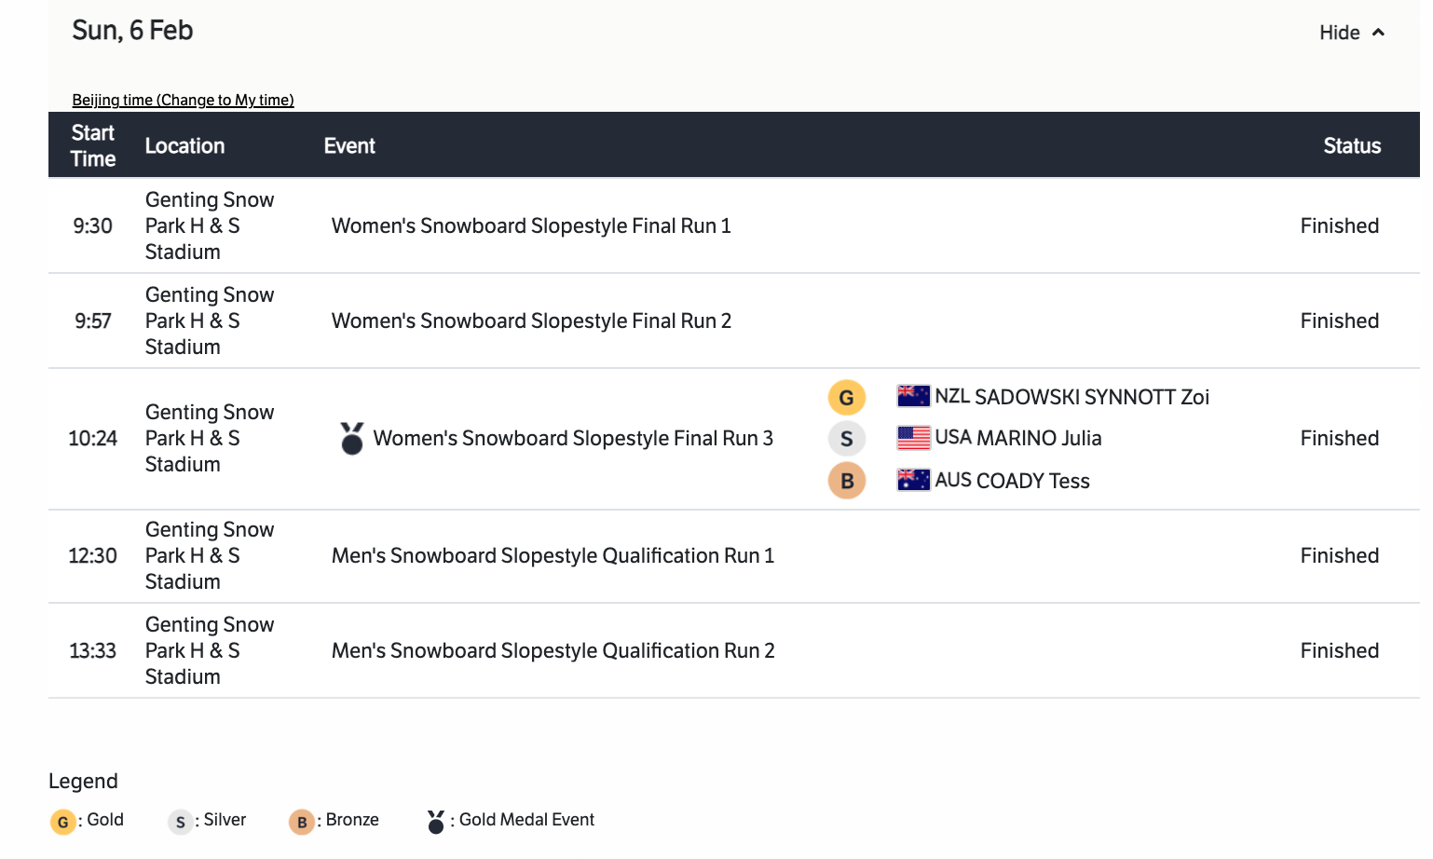Switch Beijing time to My time
The height and width of the screenshot is (859, 1433).
[x=183, y=100]
